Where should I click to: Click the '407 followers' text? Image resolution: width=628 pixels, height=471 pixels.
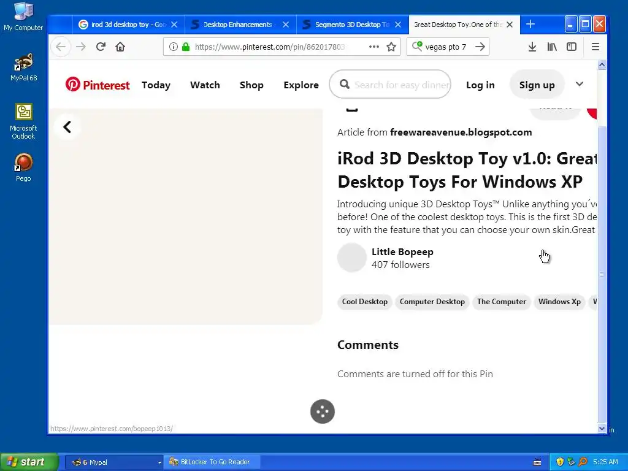[x=400, y=265]
